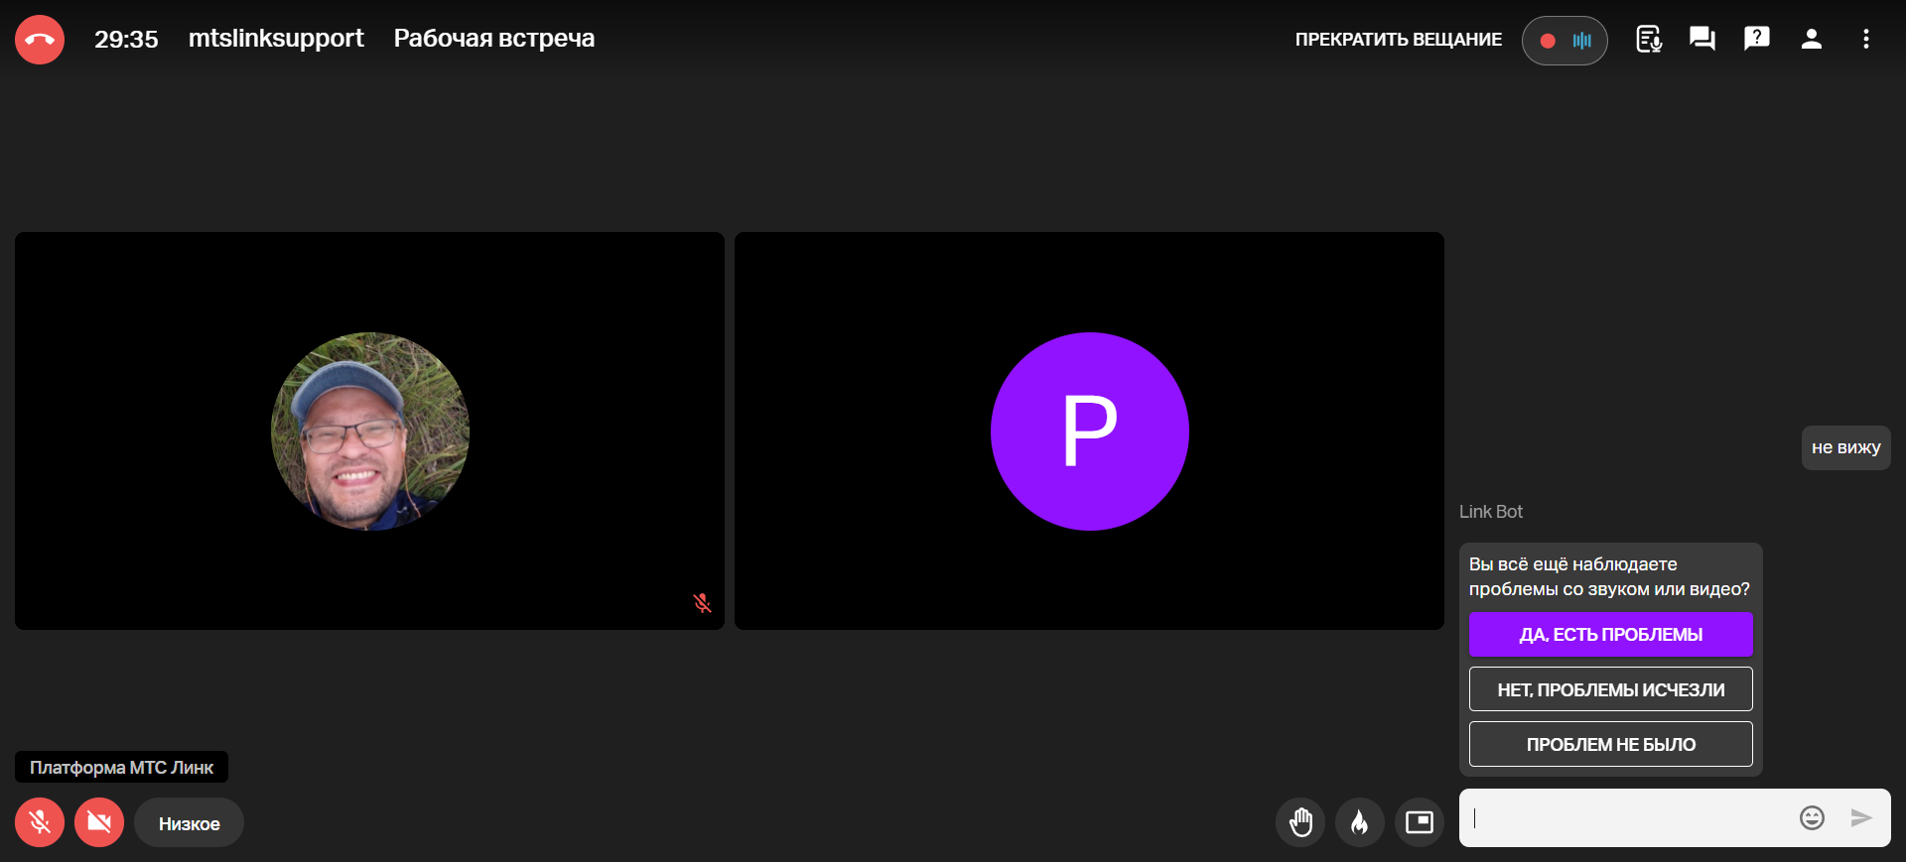Click the Платформа МТС Линк label
1906x862 pixels.
[x=121, y=767]
